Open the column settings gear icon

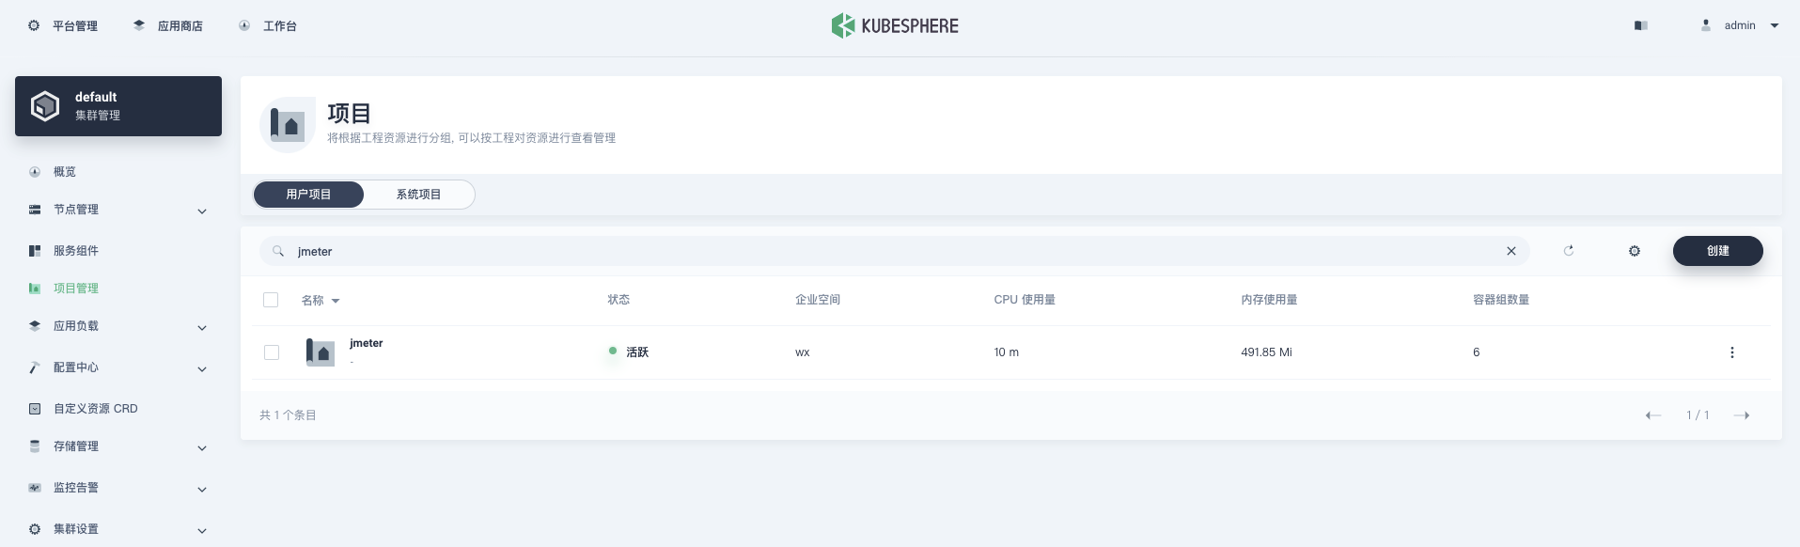(1635, 251)
